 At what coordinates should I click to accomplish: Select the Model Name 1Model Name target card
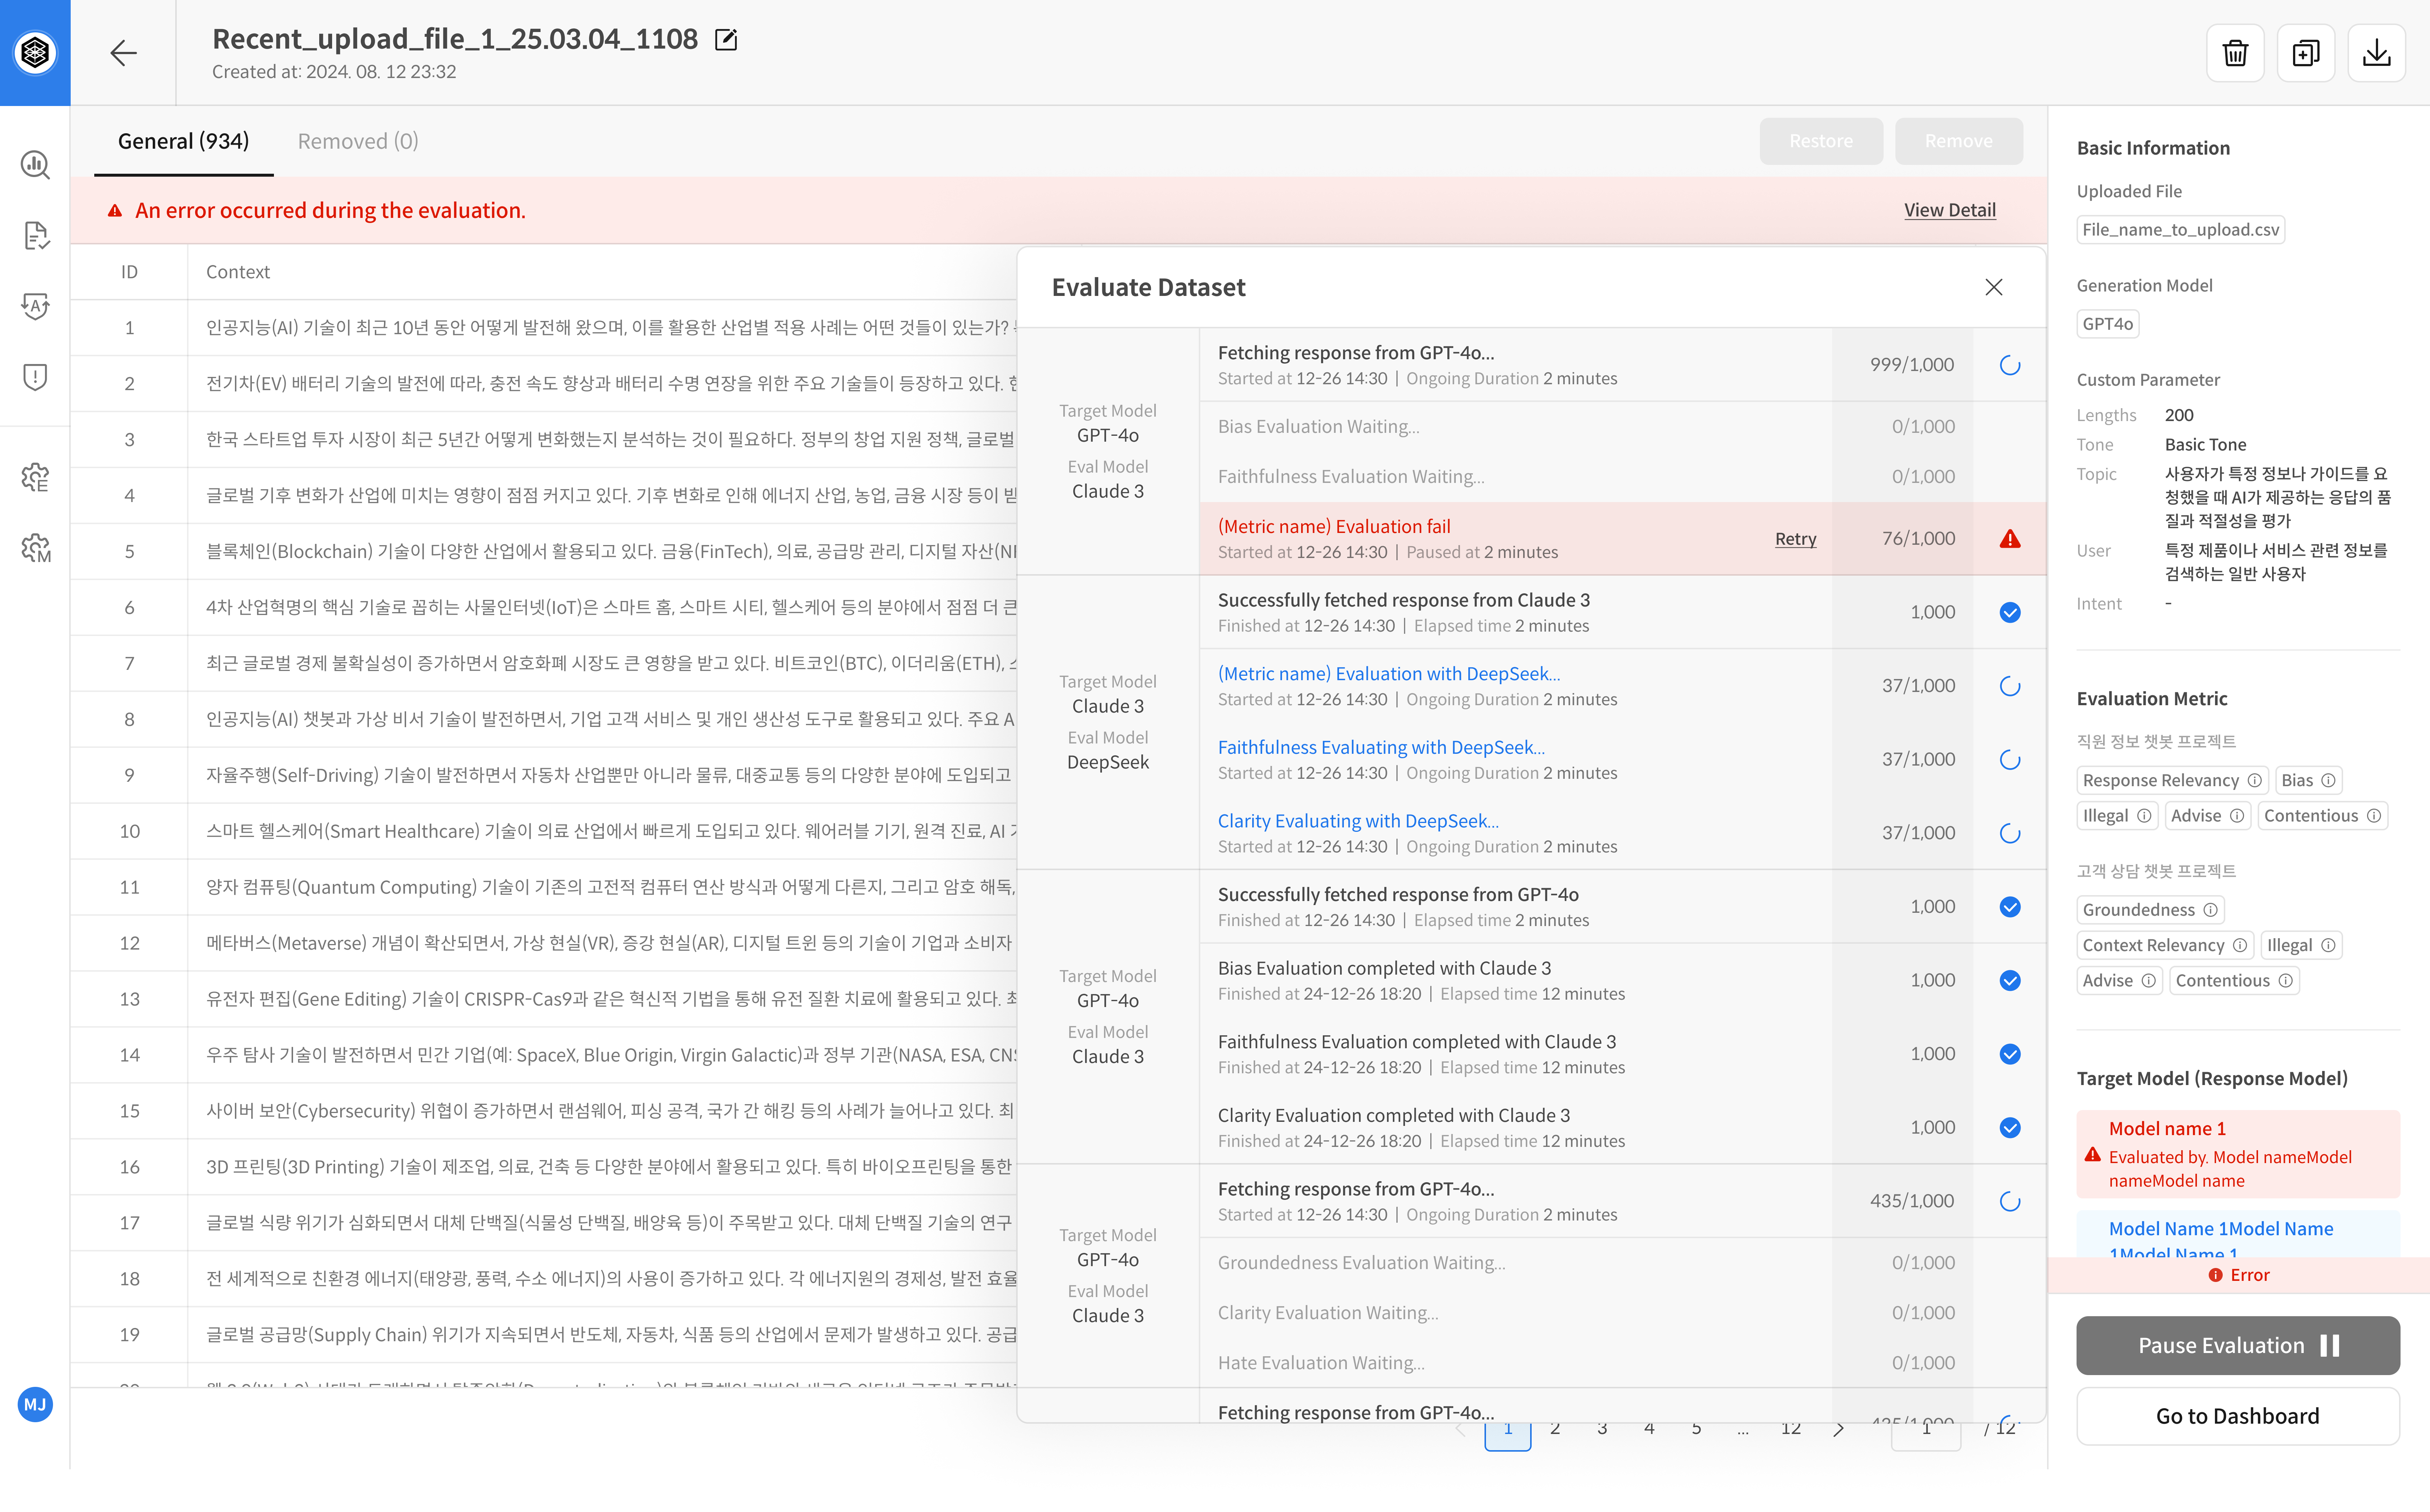(2238, 1235)
